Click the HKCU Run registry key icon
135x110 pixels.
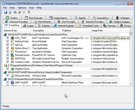click(x=5, y=79)
